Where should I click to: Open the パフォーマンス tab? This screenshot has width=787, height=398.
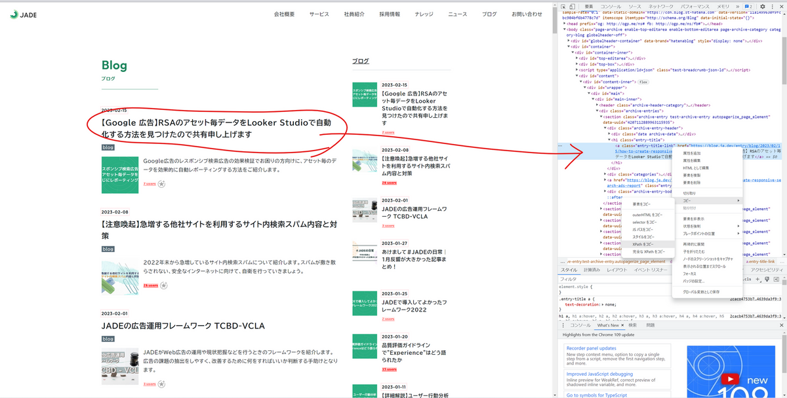[695, 7]
